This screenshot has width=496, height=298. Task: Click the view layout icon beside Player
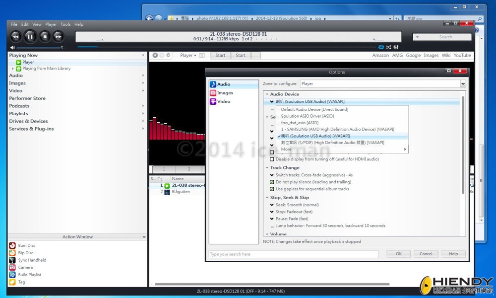click(202, 56)
